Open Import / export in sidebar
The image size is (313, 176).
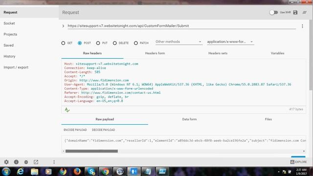point(29,67)
